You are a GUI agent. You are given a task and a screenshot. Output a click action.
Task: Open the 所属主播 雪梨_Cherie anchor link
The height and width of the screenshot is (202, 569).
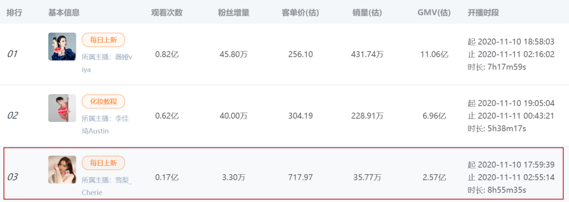(106, 186)
